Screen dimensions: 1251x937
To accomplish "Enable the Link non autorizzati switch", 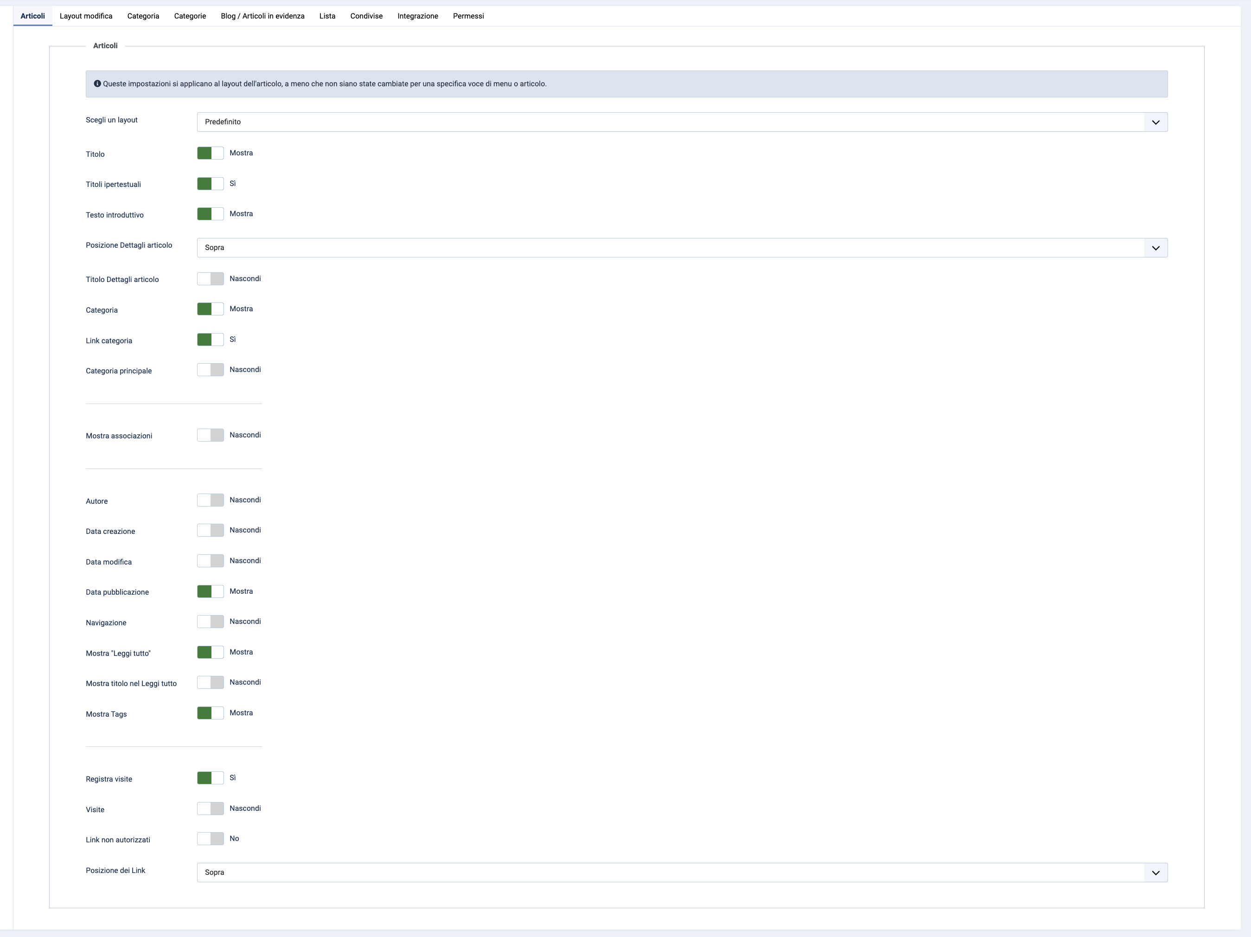I will pos(211,839).
